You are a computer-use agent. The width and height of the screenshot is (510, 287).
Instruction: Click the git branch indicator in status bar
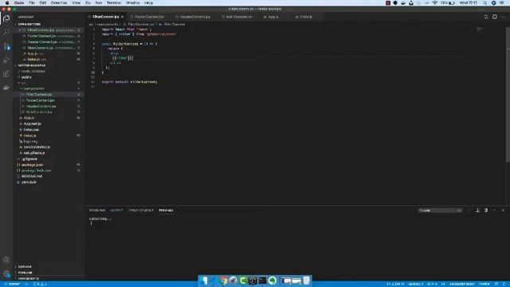click(13, 284)
